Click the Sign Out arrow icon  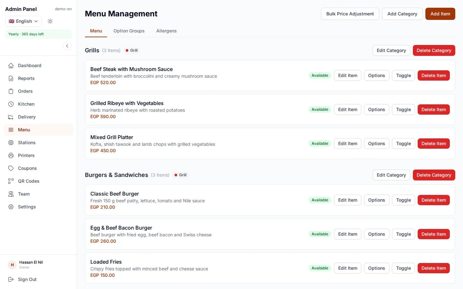tap(11, 279)
